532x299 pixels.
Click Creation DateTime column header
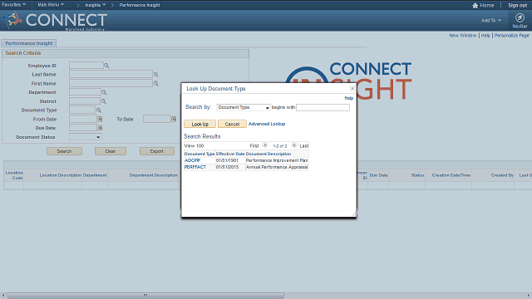pyautogui.click(x=451, y=175)
